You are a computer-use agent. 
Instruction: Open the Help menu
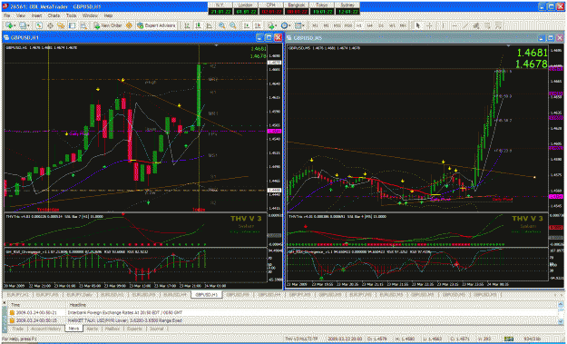[x=108, y=16]
